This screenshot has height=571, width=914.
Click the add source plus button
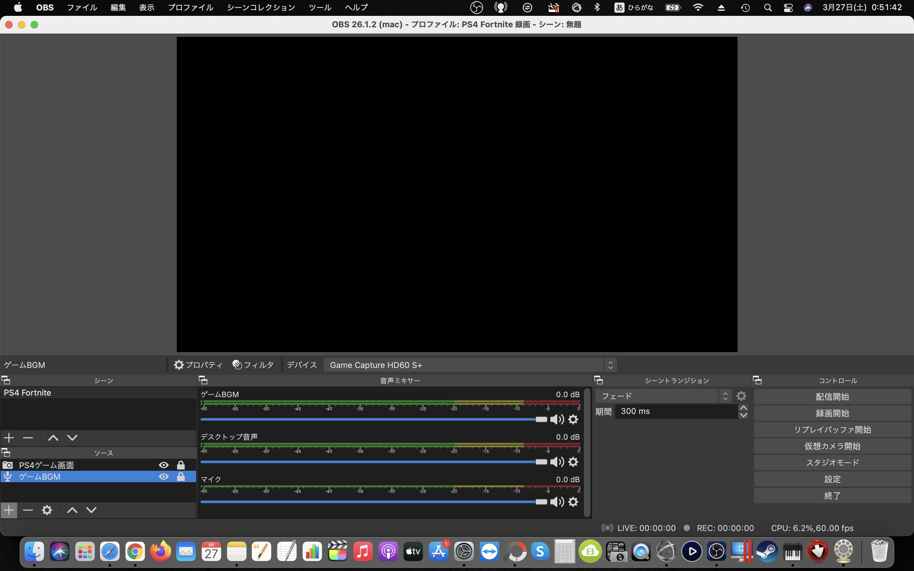tap(9, 510)
